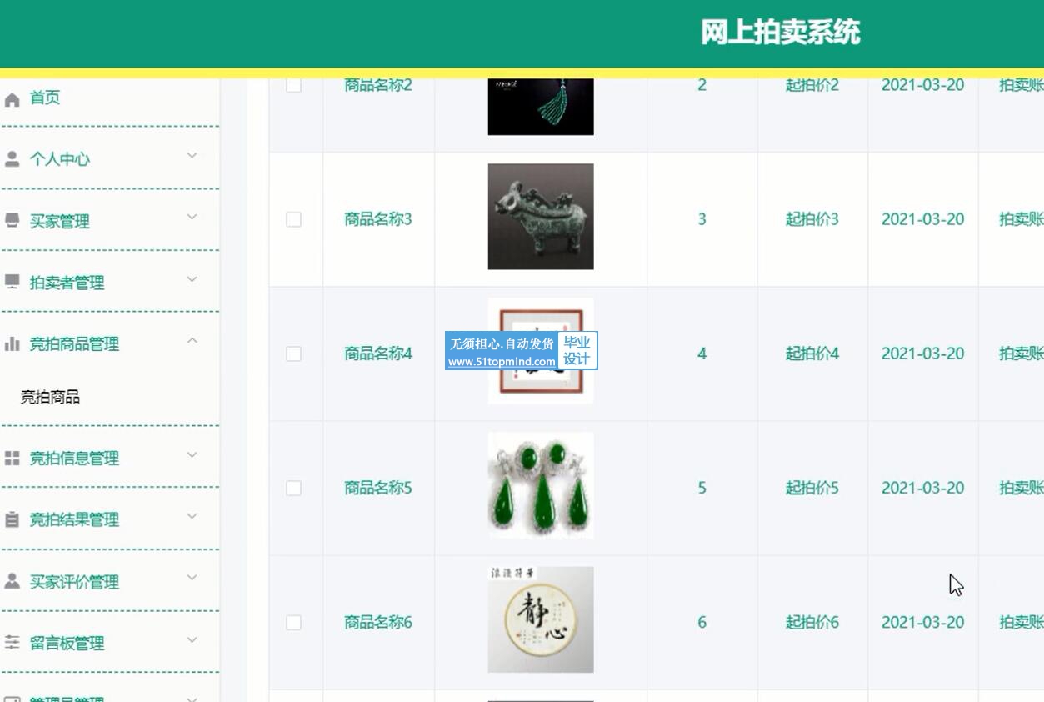The image size is (1044, 702).
Task: Click the grid icon beside 竞拍信息管理
Action: pos(12,459)
